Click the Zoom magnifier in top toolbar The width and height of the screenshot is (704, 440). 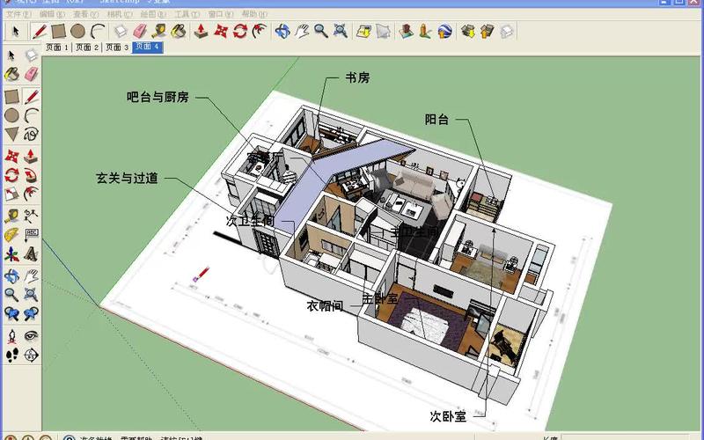tap(321, 32)
